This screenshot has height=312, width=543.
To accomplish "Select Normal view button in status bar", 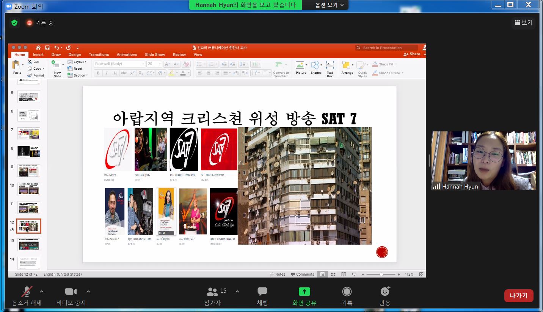I will click(x=323, y=274).
